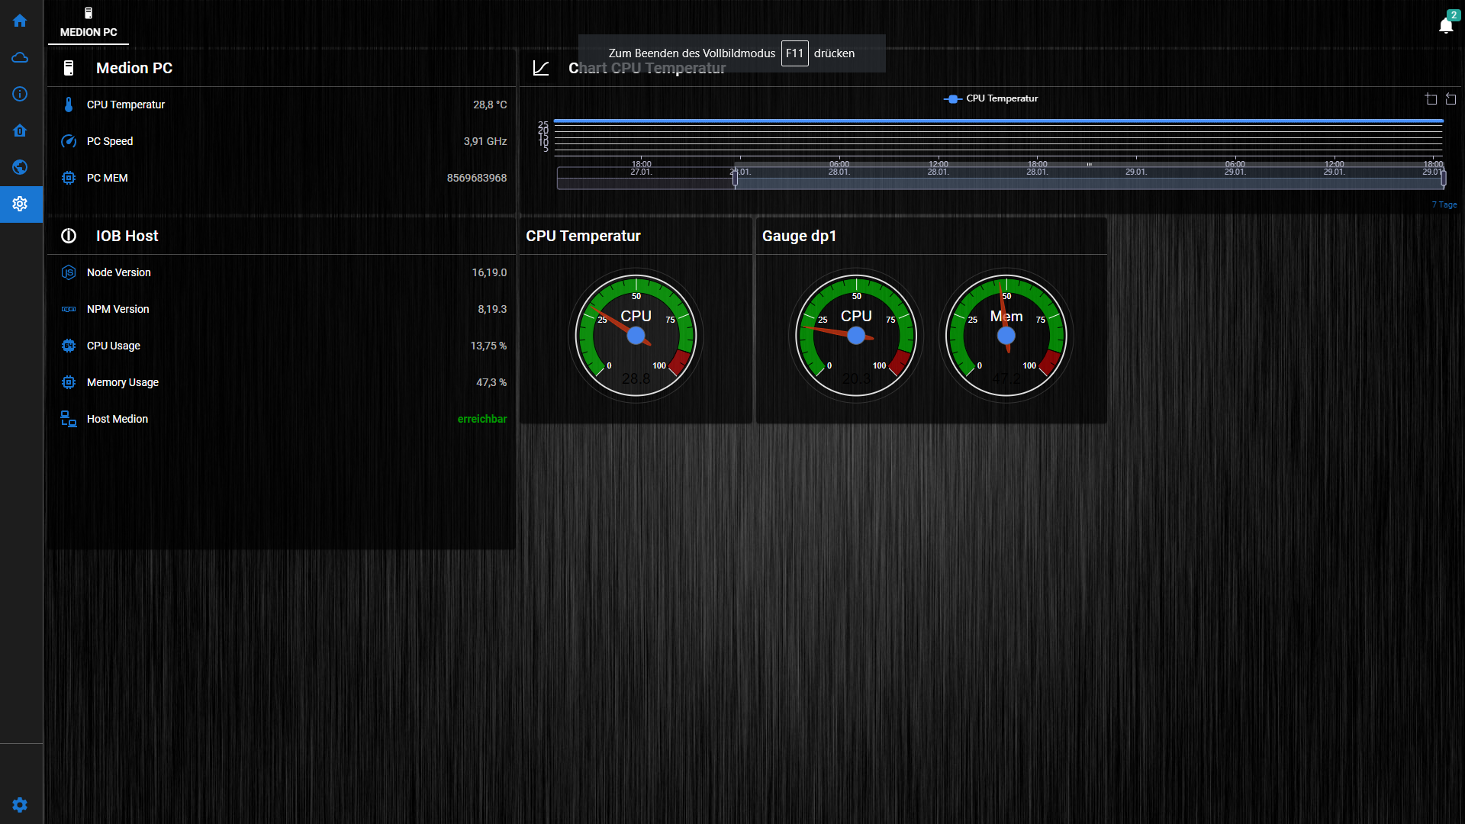Image resolution: width=1465 pixels, height=824 pixels.
Task: Click the green erreichbar status
Action: [x=482, y=419]
